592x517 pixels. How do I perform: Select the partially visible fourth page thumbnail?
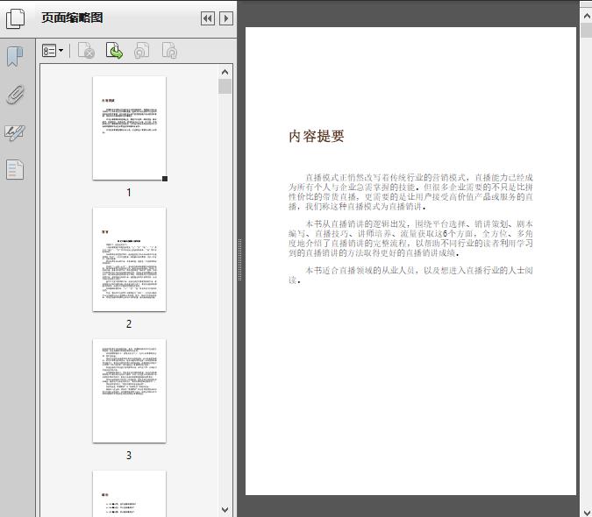pos(129,493)
